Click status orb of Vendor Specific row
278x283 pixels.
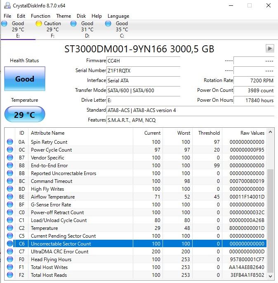(x=10, y=157)
